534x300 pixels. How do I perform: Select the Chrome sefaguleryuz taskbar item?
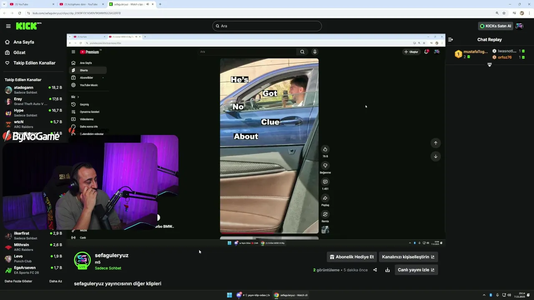[291, 295]
